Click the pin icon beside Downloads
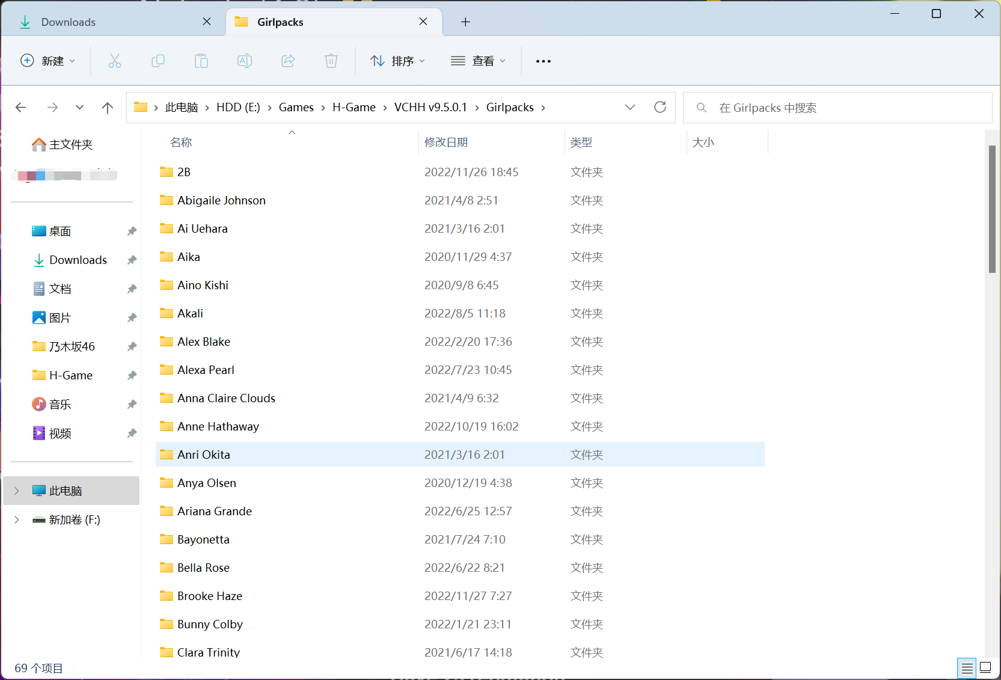The image size is (1001, 680). click(x=132, y=260)
